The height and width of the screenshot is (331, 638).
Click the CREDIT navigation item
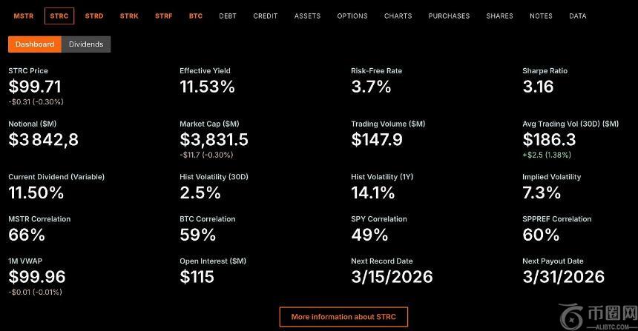[x=266, y=16]
